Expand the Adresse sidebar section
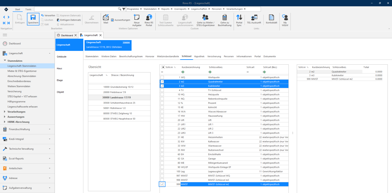392x193 pixels. click(x=50, y=178)
